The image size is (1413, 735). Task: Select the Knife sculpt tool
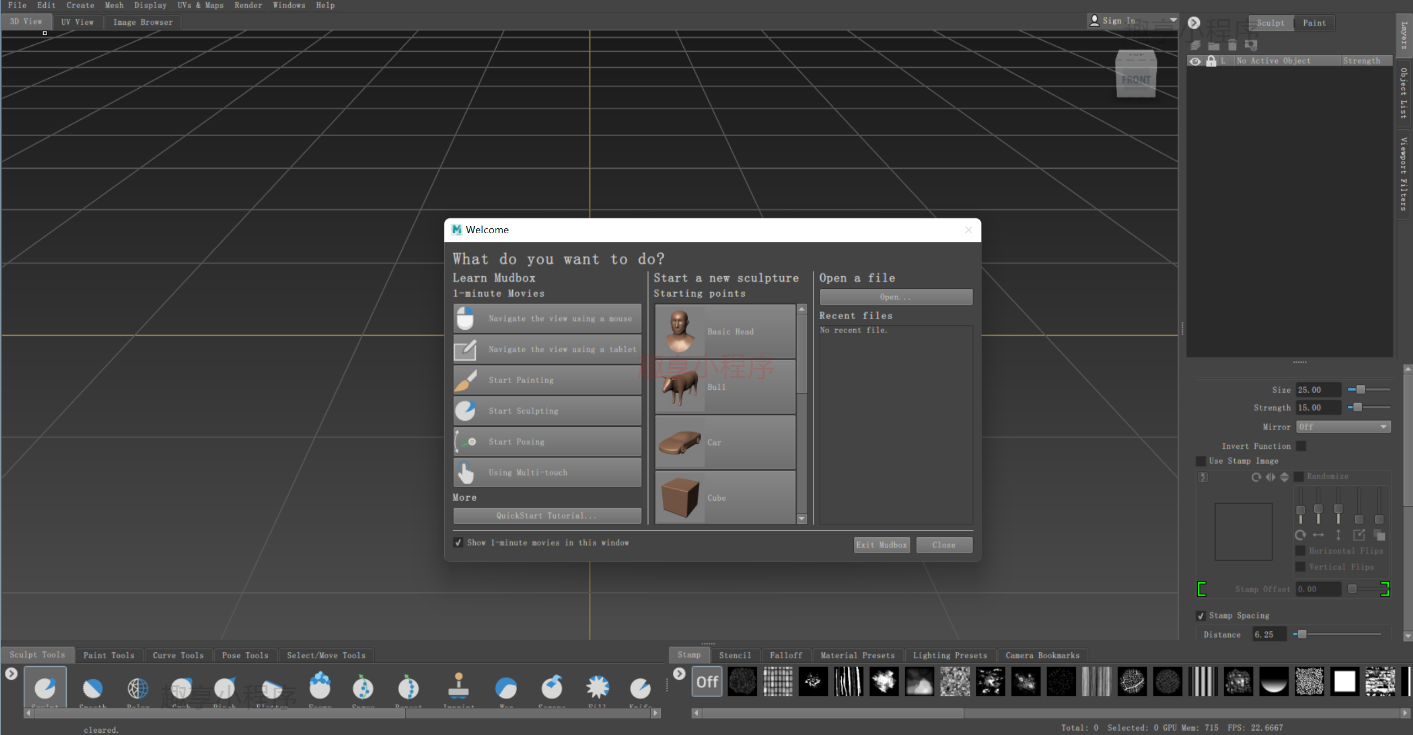pos(640,688)
